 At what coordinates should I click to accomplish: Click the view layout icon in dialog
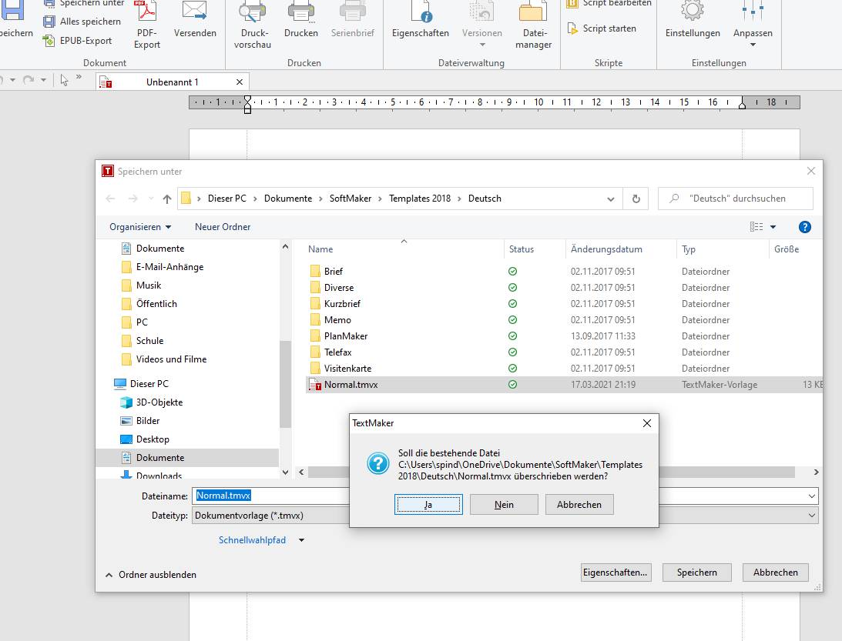pyautogui.click(x=756, y=227)
